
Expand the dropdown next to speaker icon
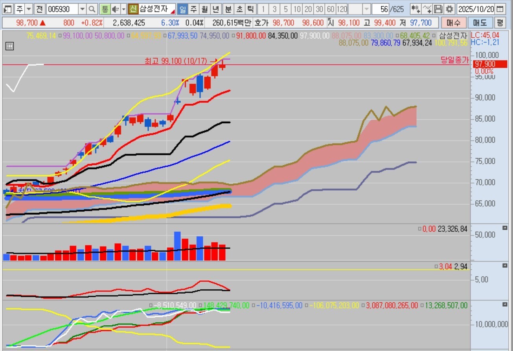coord(123,9)
